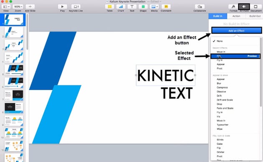Screen dimensions: 263x162
Task: Choose the Typewriter effect
Action: click(223, 125)
